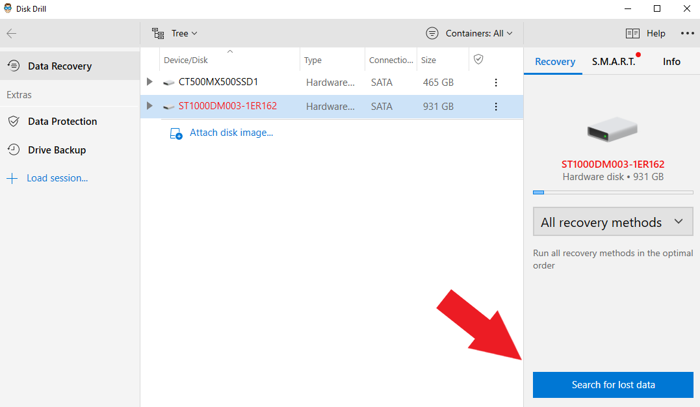Viewport: 700px width, 407px height.
Task: Click the Attach disk image icon
Action: 175,133
